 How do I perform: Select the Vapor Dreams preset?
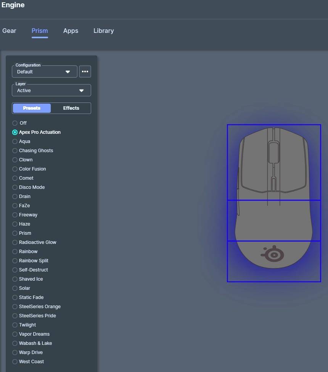[15, 334]
